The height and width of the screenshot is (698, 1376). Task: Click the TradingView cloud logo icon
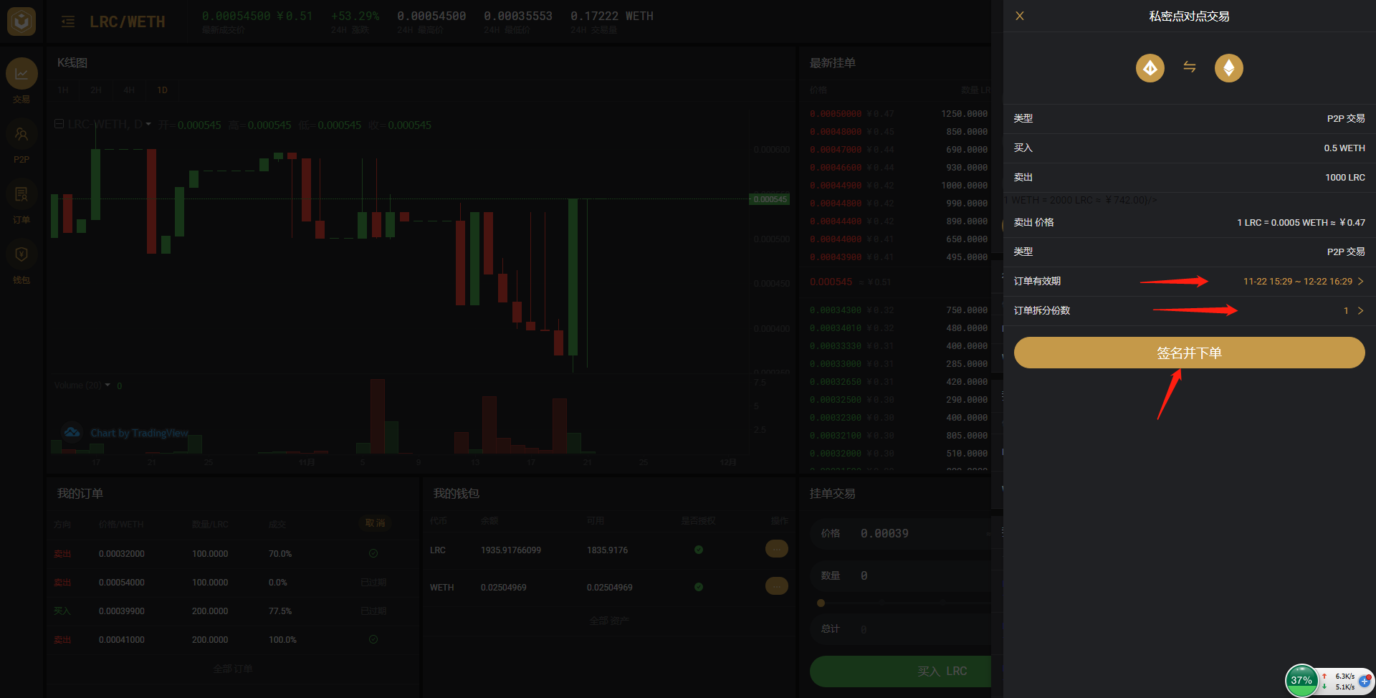click(72, 432)
